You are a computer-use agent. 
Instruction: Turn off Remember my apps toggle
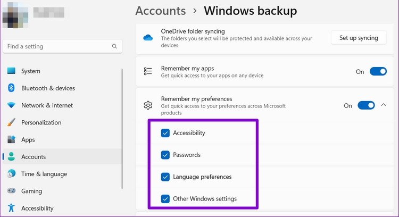[x=378, y=71]
